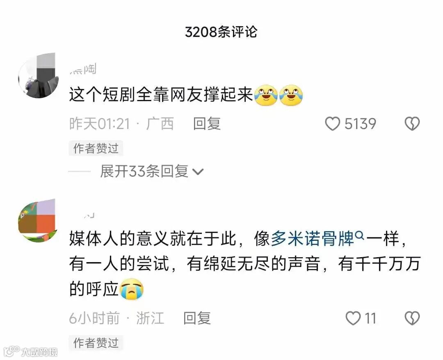Image resolution: width=443 pixels, height=360 pixels.
Task: Tap the crying emoji in second comment
Action: [132, 289]
